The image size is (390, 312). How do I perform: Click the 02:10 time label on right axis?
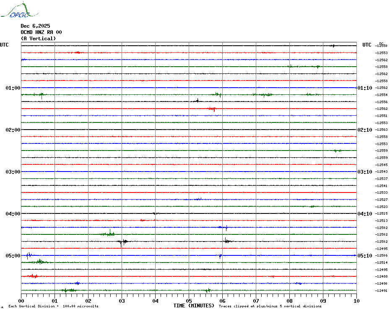click(364, 130)
